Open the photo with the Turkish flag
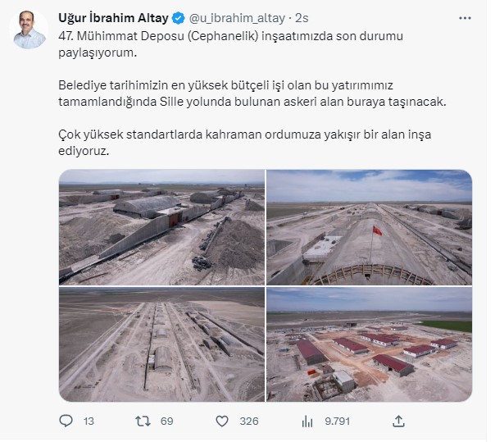This screenshot has height=442, width=495. tap(370, 227)
